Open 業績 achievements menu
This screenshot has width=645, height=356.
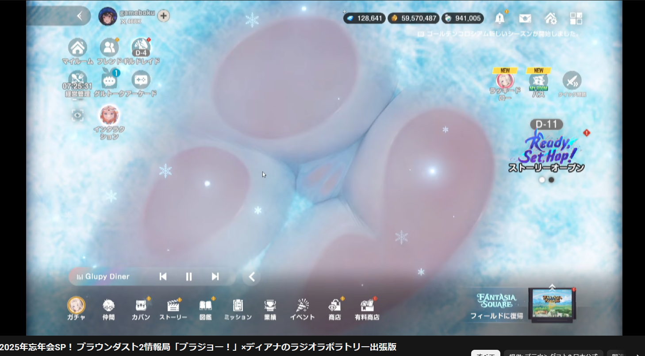(x=270, y=309)
